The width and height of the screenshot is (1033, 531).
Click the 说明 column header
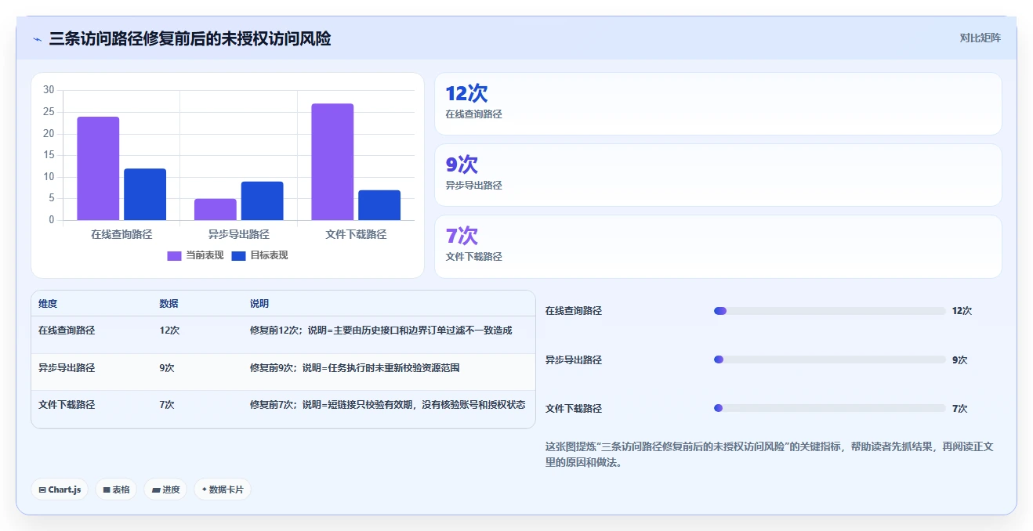(x=259, y=304)
